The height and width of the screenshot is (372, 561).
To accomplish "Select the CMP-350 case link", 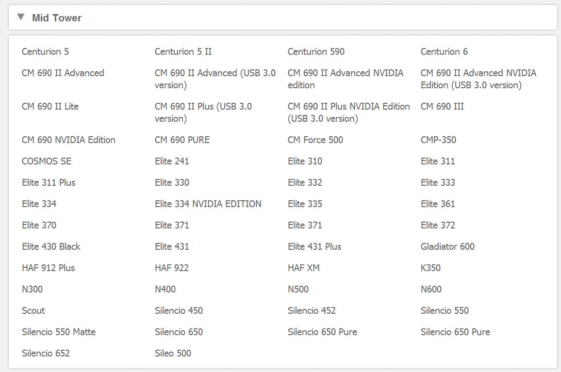I will (x=438, y=140).
